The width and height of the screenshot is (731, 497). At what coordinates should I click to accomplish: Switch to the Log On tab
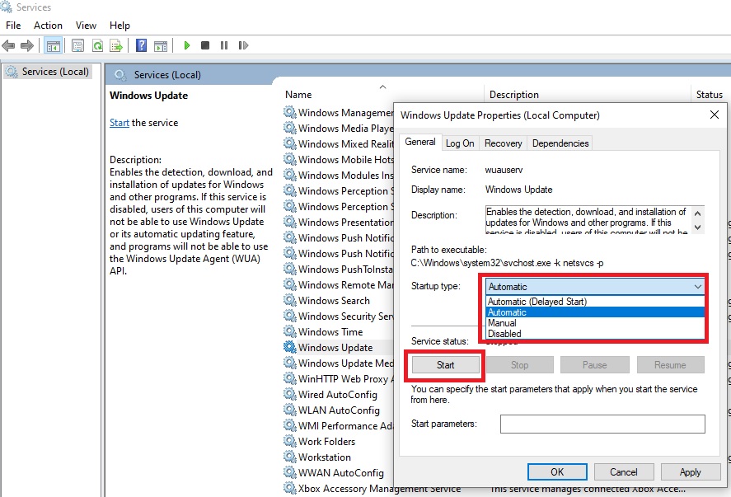459,143
